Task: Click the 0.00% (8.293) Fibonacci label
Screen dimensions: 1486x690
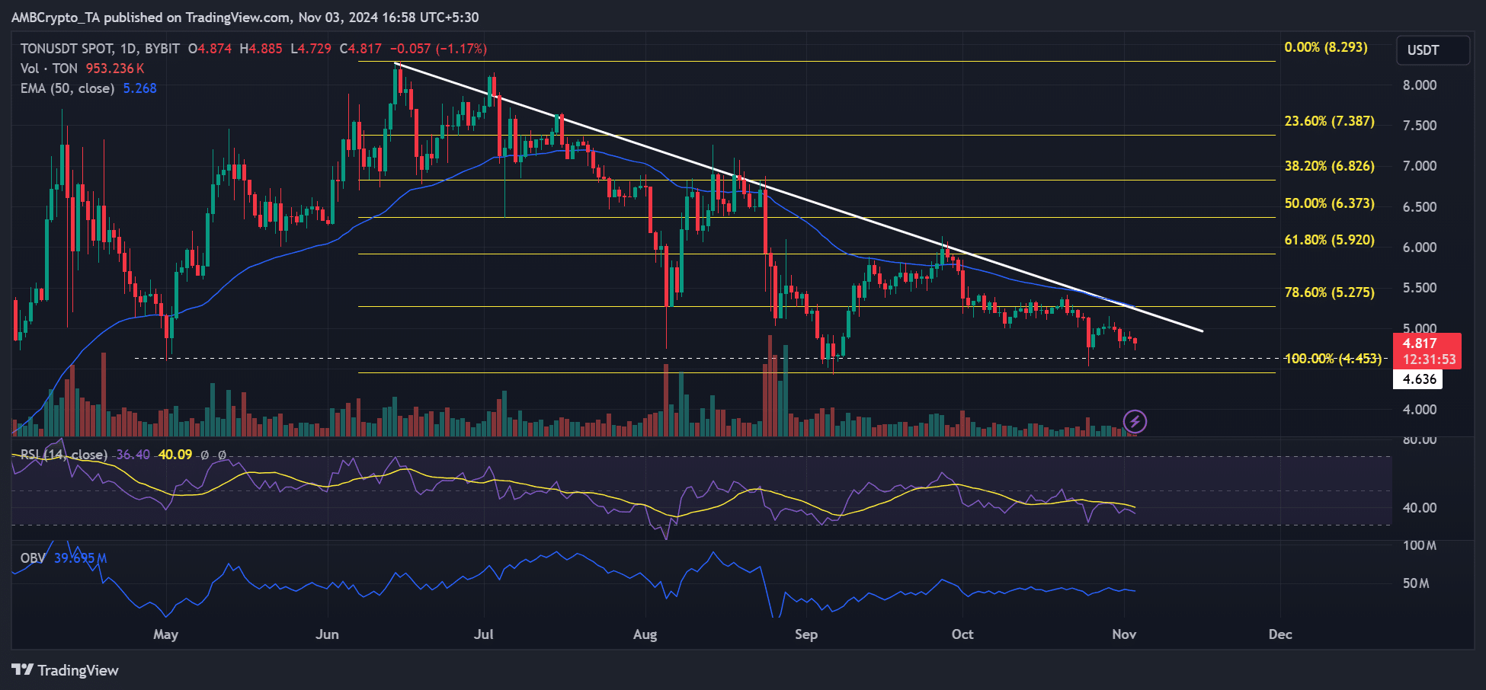Action: (1326, 47)
